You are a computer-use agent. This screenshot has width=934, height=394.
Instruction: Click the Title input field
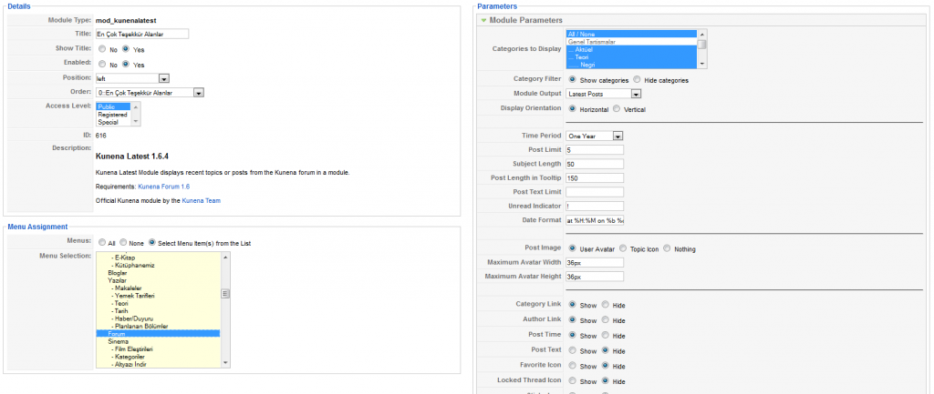(141, 35)
